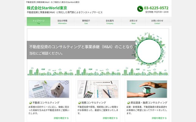Follow 詳細を確認する under 不動産コンサルティング
The width and height of the screenshot is (196, 122).
(61, 118)
